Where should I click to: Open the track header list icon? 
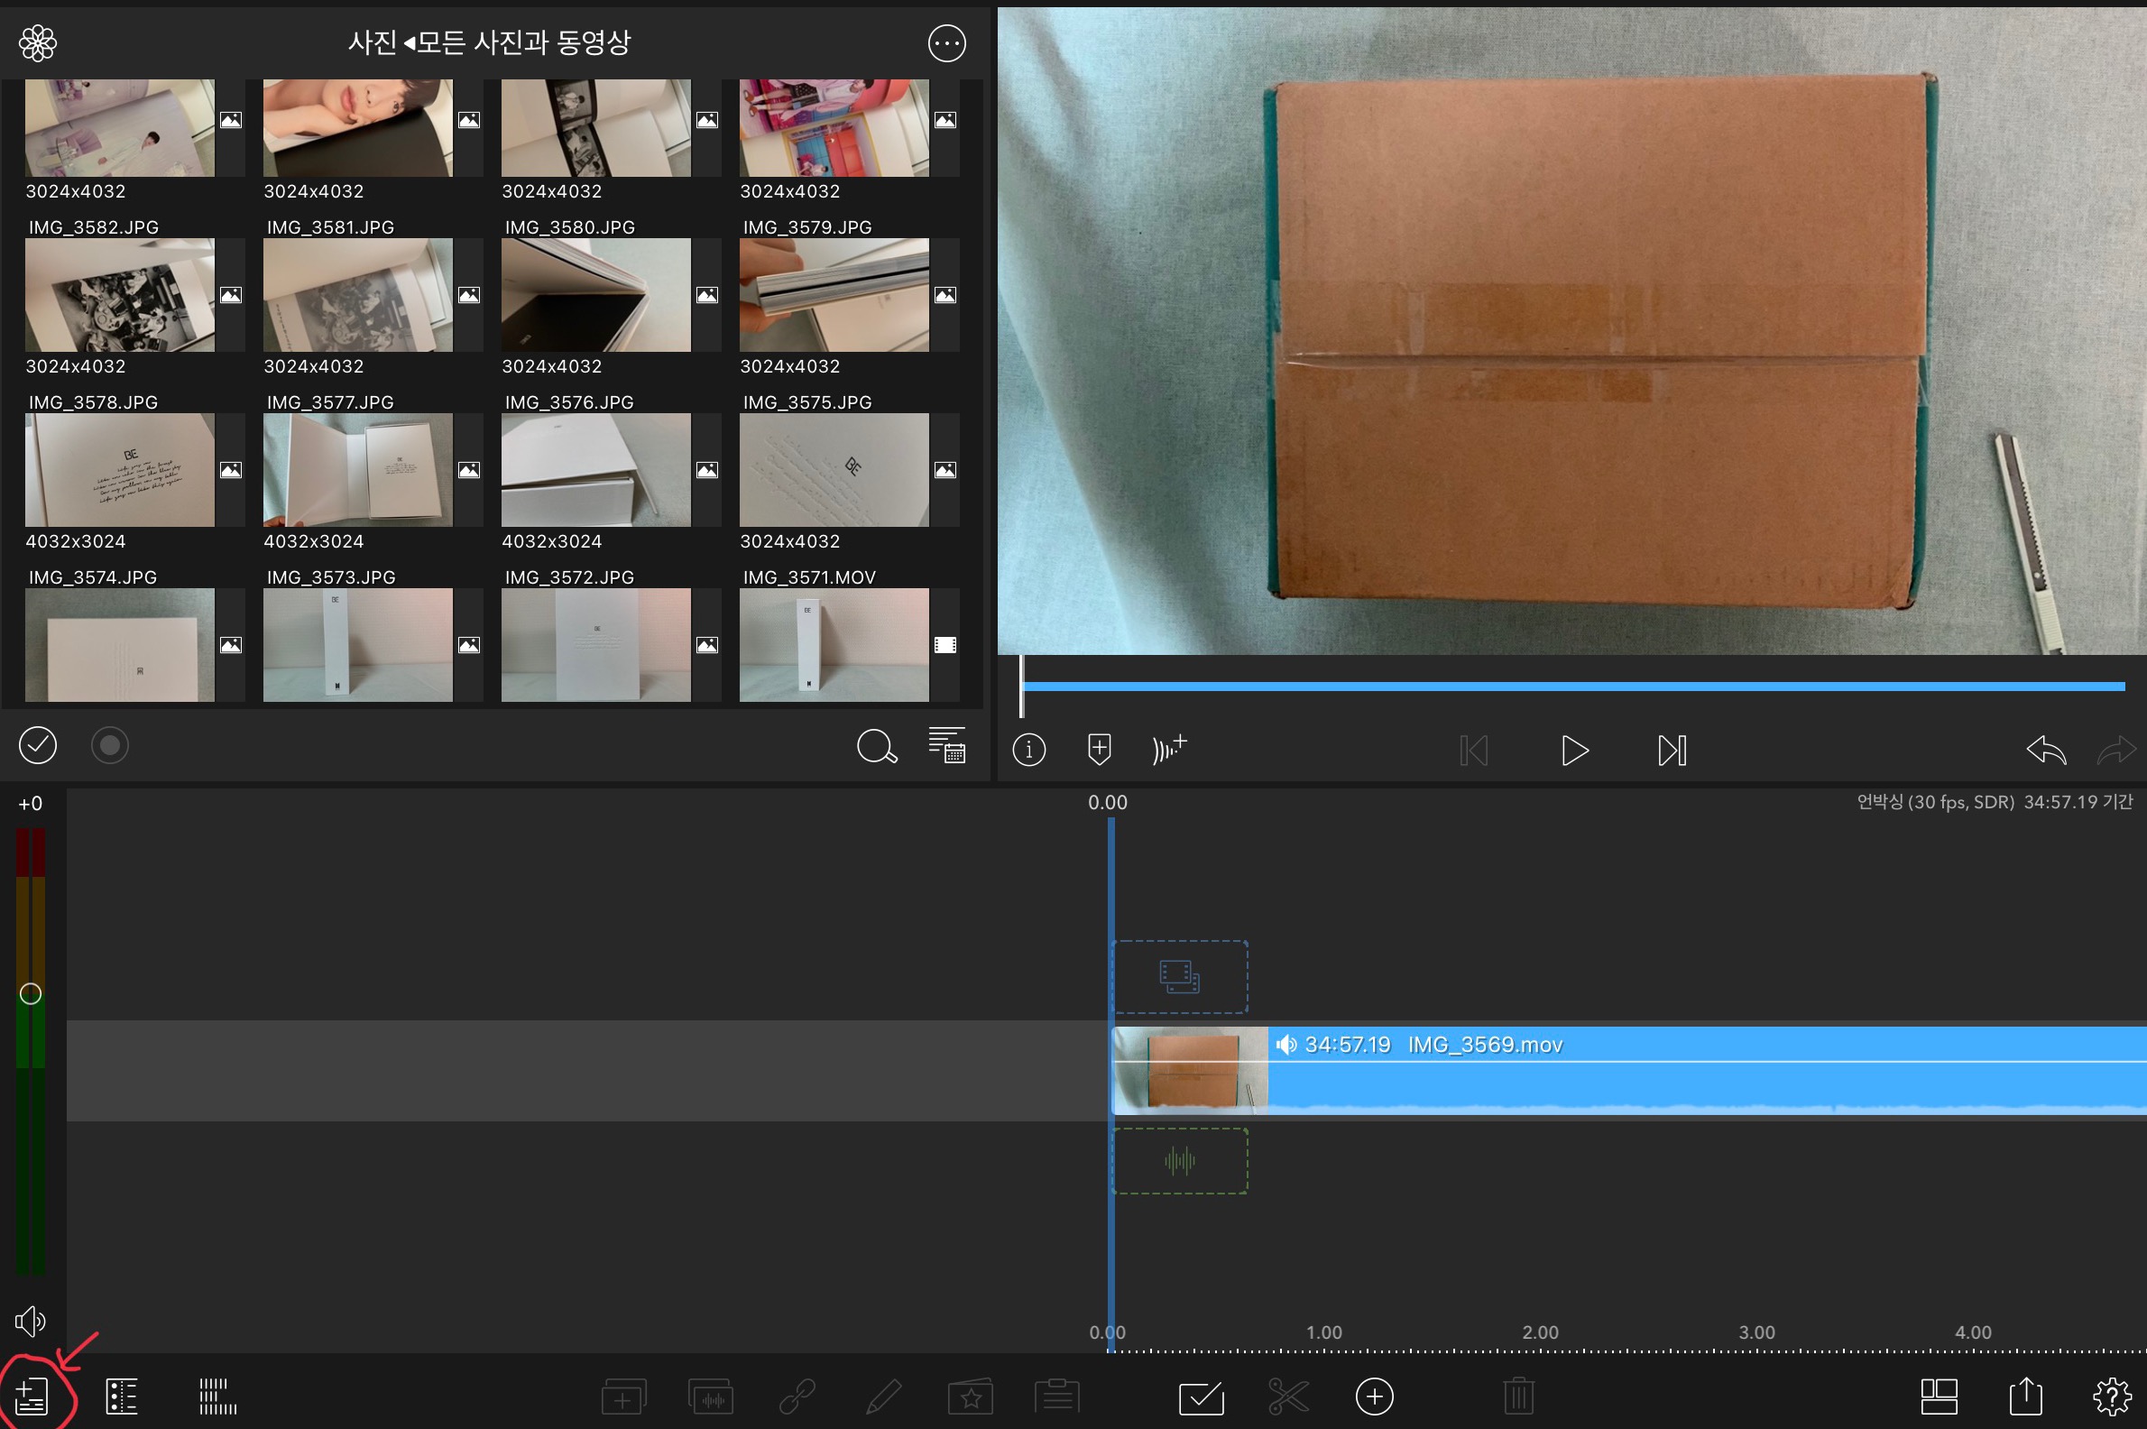click(x=121, y=1397)
